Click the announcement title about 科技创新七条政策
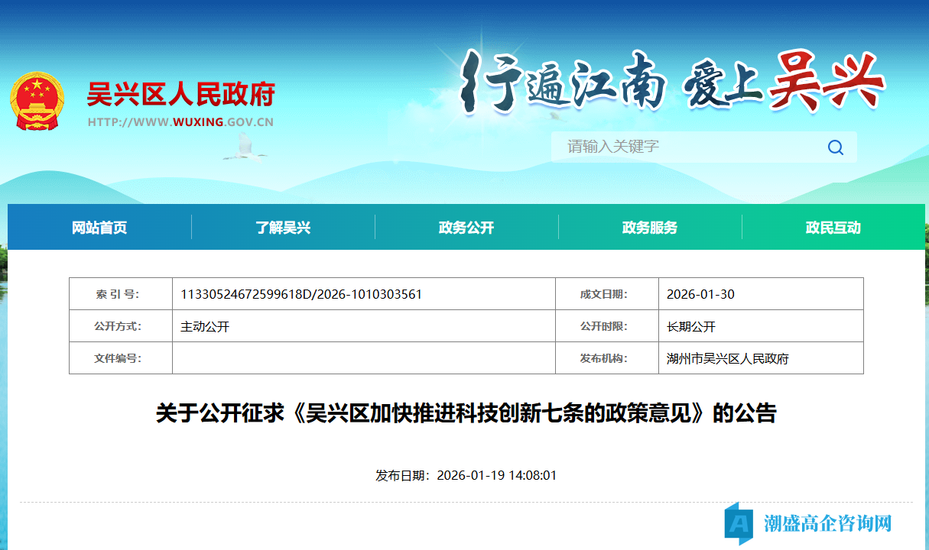Screen dimensions: 929x550 [x=464, y=413]
